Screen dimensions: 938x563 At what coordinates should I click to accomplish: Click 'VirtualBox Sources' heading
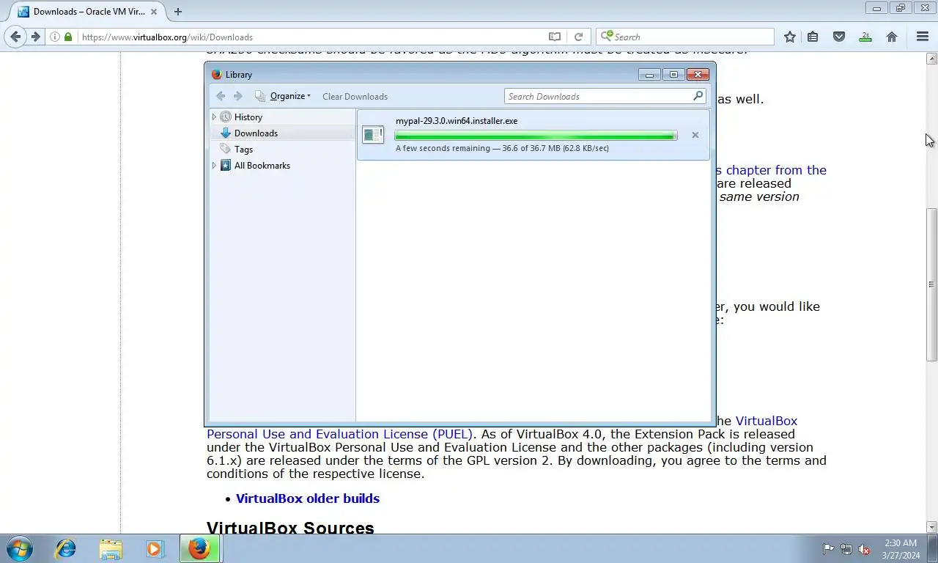pos(290,528)
